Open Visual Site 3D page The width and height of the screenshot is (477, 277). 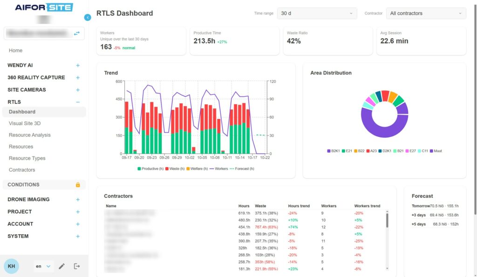25,123
